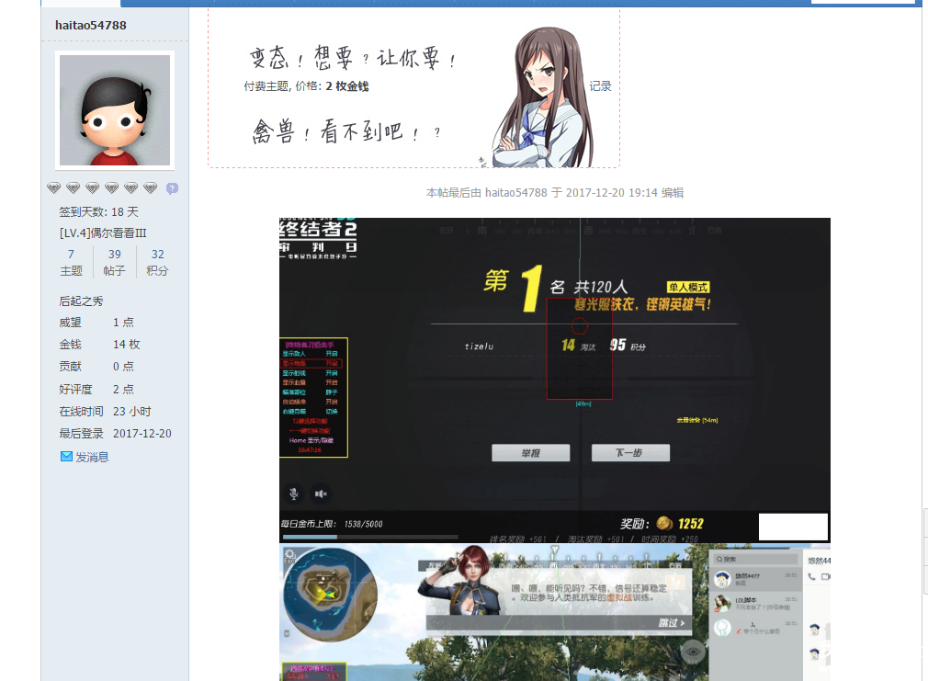The width and height of the screenshot is (928, 681).
Task: Click the user rank help question icon
Action: pyautogui.click(x=172, y=188)
